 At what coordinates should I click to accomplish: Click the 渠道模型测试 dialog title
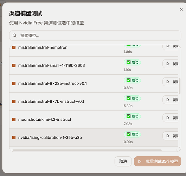[26, 13]
